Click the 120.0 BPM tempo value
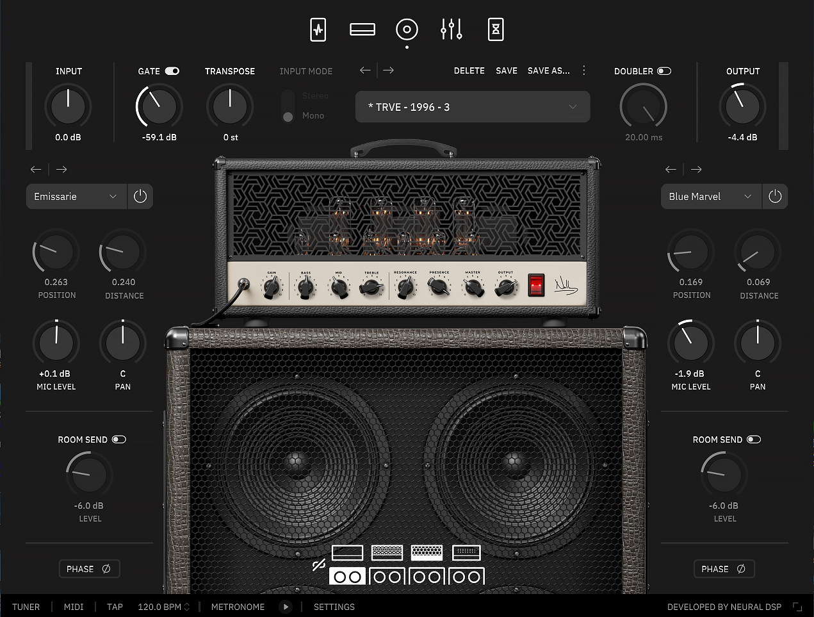The height and width of the screenshot is (617, 814). coord(159,607)
